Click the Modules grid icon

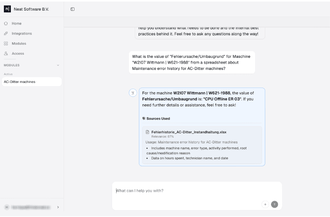[6, 44]
